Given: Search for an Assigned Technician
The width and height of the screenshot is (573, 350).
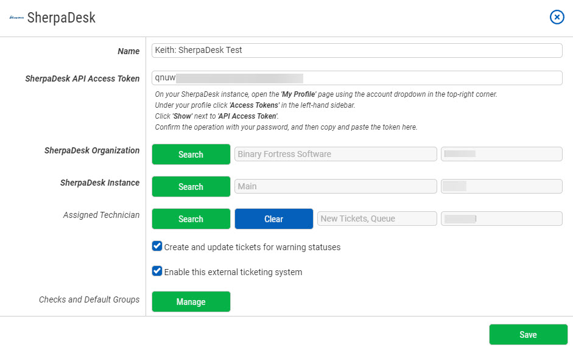Looking at the screenshot, I should (191, 219).
